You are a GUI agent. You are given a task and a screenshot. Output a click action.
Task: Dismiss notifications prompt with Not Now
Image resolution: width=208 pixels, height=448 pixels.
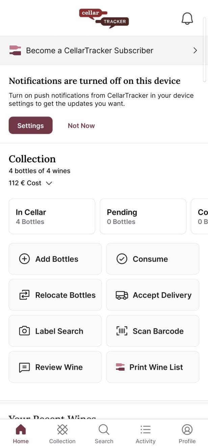(81, 125)
